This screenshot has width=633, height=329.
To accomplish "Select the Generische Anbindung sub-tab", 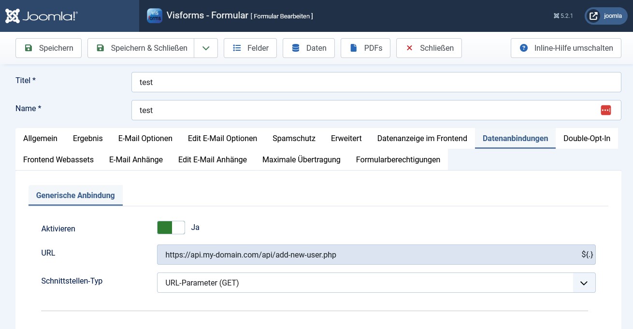I will [x=75, y=196].
